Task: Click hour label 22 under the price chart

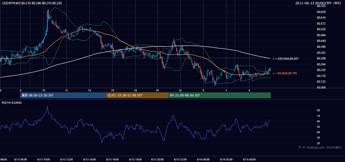Action: click(x=181, y=90)
